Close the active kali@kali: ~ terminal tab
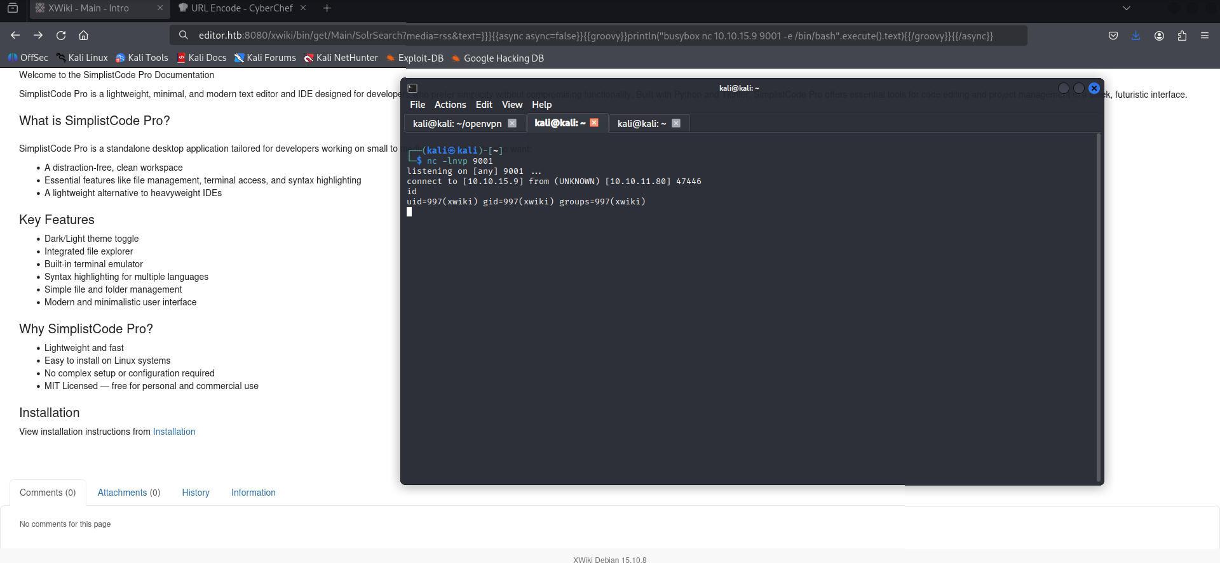Screen dimensions: 1220x563 594,123
